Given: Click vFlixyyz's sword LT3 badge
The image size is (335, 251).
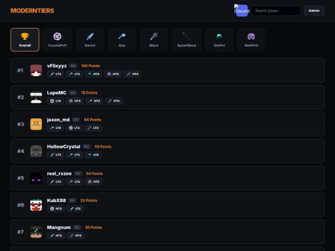Looking at the screenshot, I should [56, 74].
